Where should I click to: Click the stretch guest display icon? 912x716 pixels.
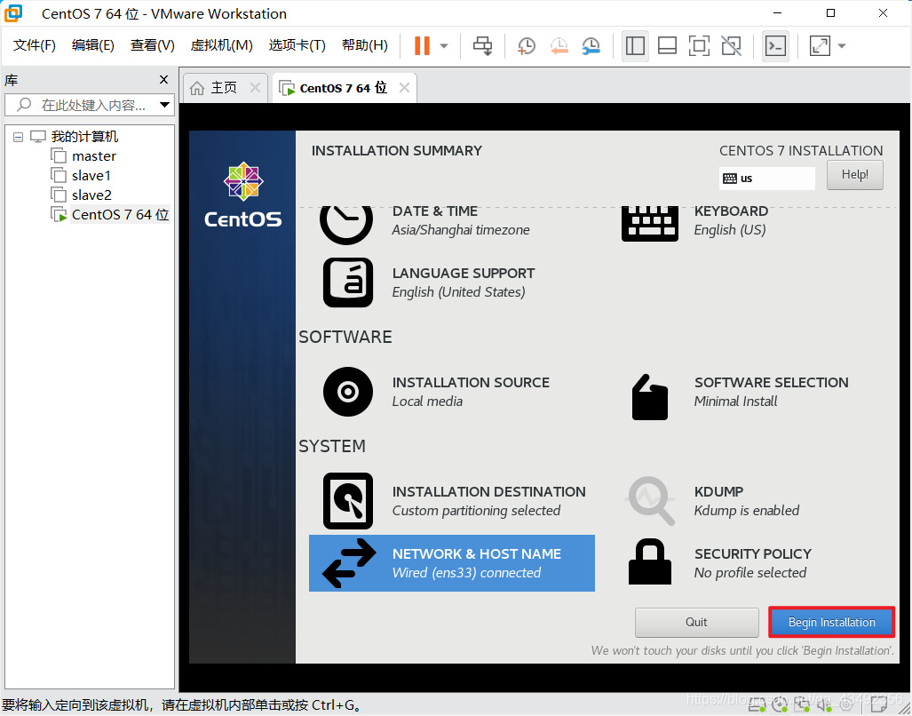[x=820, y=46]
